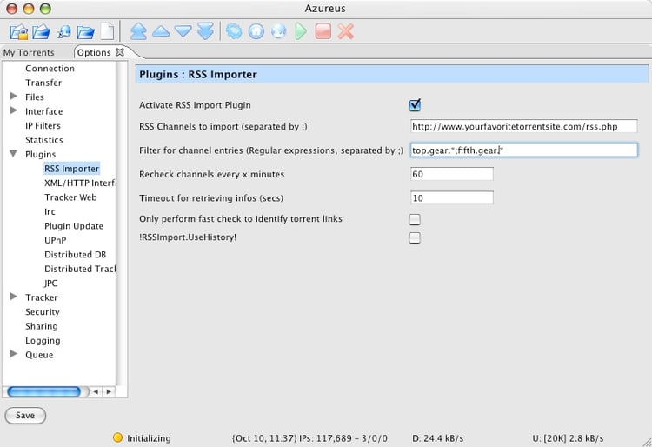Click the sidebar scroll right arrow

109,391
